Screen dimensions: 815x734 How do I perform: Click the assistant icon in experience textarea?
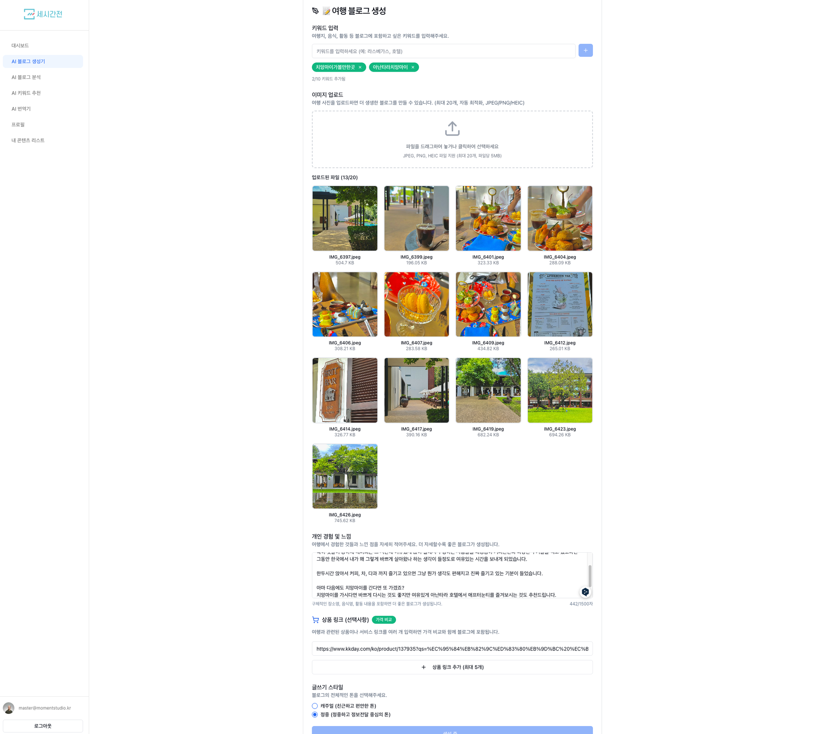coord(585,592)
